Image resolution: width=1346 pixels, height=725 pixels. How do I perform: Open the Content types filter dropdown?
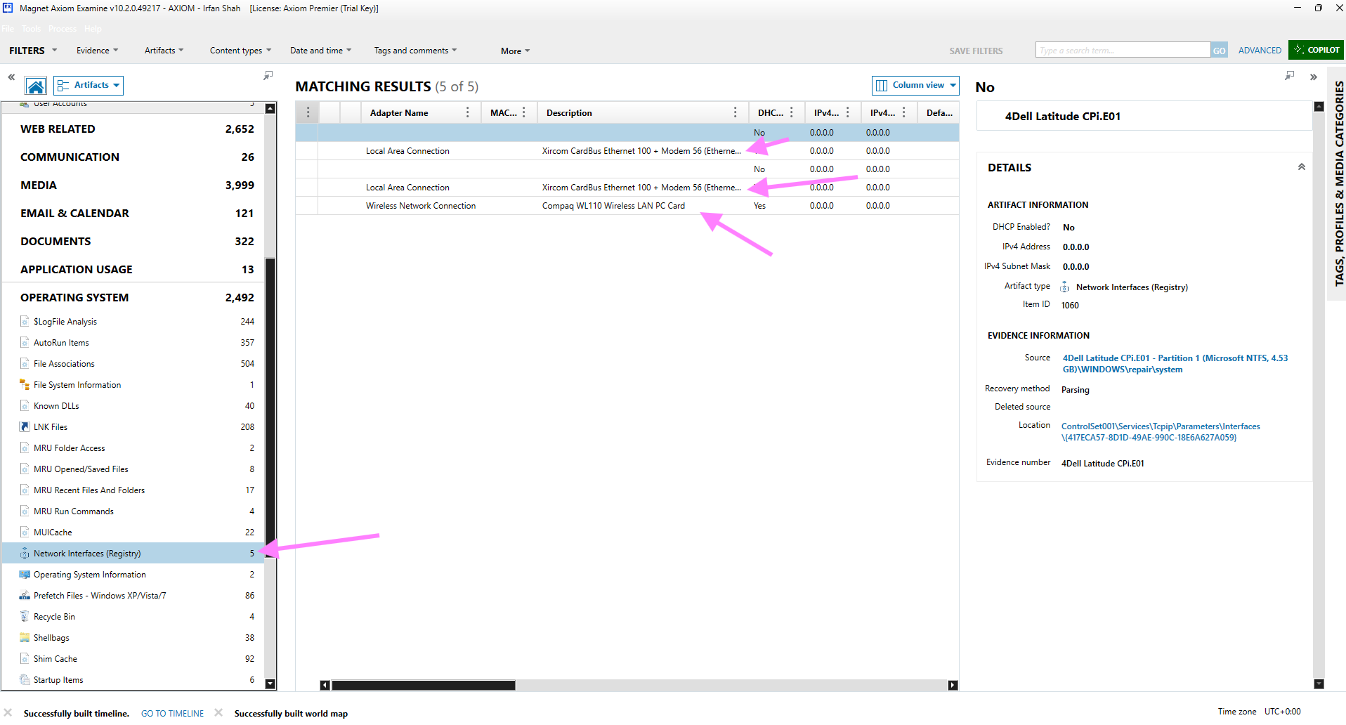tap(240, 51)
